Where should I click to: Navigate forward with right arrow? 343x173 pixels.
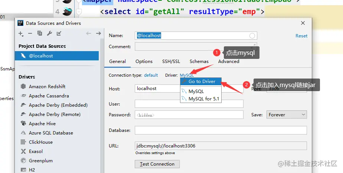pyautogui.click(x=98, y=33)
